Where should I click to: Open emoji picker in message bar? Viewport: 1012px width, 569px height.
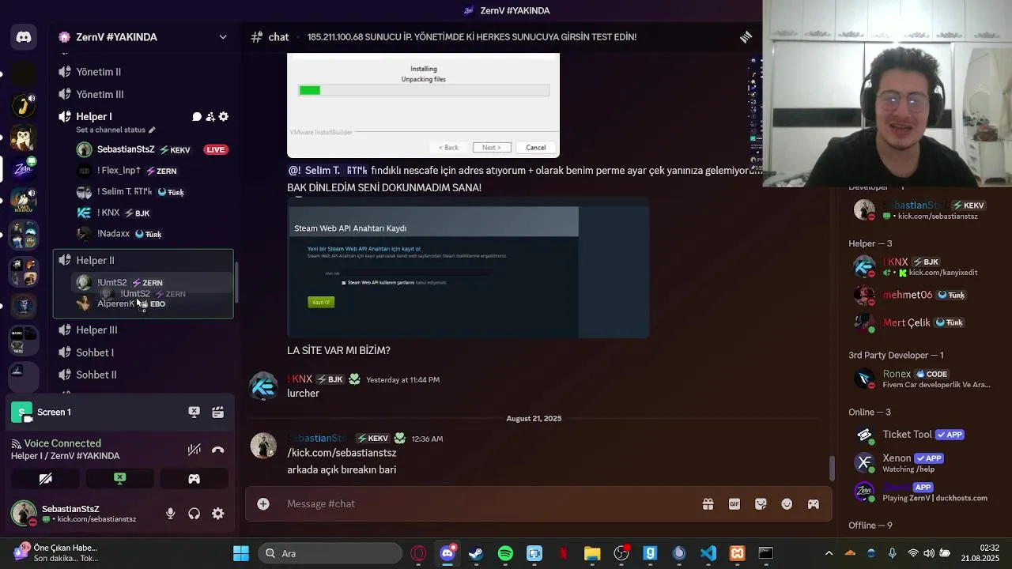(787, 504)
